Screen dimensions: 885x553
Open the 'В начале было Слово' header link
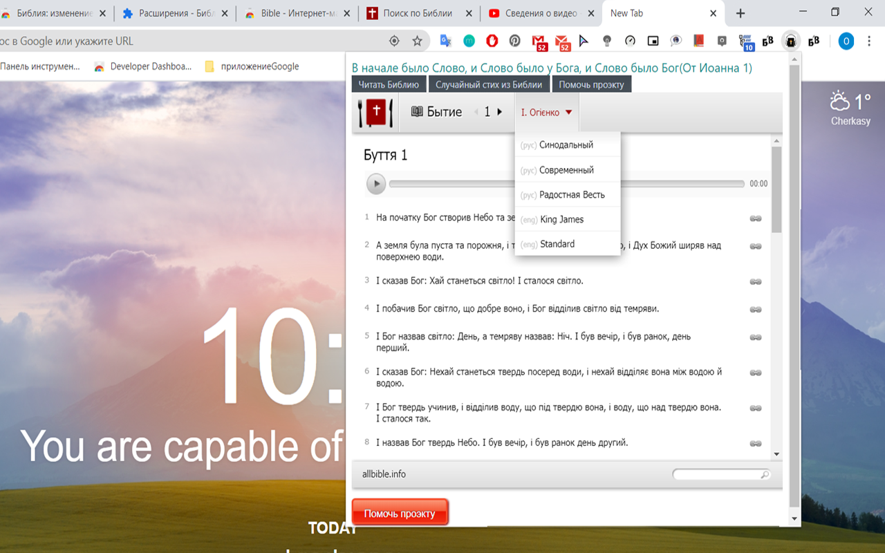coord(552,68)
